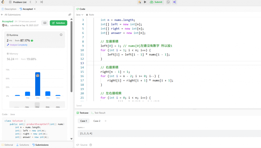Go to previous problem arrow
The width and height of the screenshot is (261, 148).
pyautogui.click(x=31, y=2)
